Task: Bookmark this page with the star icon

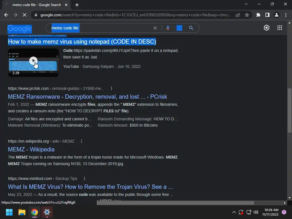Action: (x=247, y=15)
